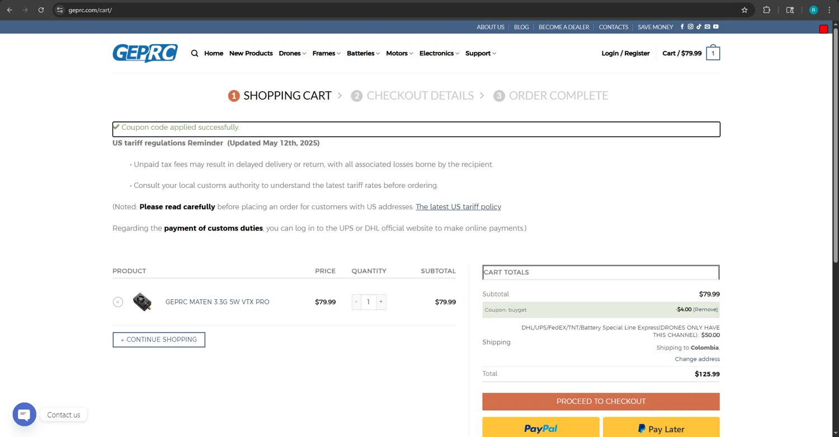Open site search magnifier icon
Screen dimensions: 839x437
[195, 54]
